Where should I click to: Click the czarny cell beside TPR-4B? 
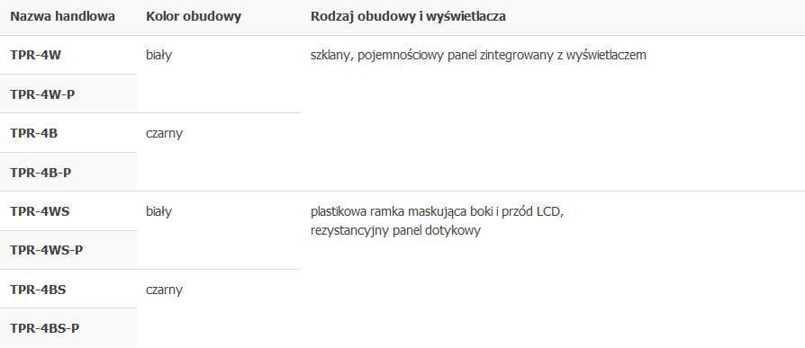click(164, 134)
